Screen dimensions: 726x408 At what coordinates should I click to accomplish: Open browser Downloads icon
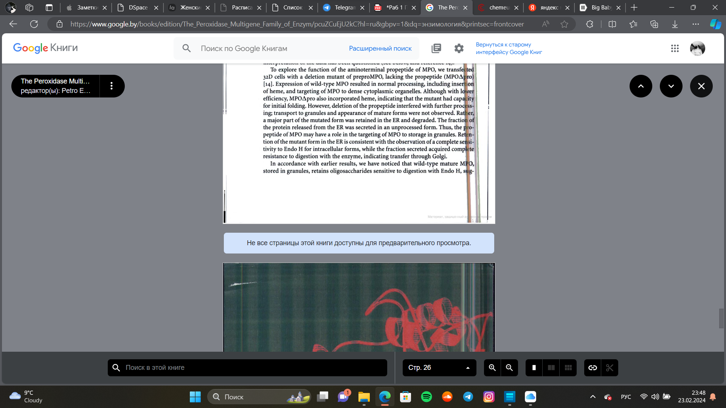pos(675,24)
